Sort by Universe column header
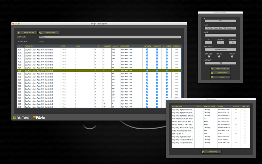 point(107,46)
